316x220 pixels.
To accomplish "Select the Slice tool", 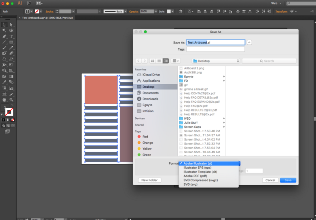I will click(11, 94).
